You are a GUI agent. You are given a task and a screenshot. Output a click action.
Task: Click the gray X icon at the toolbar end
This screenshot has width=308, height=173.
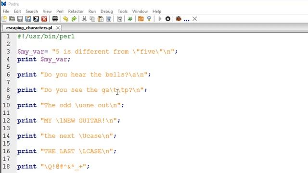194,19
